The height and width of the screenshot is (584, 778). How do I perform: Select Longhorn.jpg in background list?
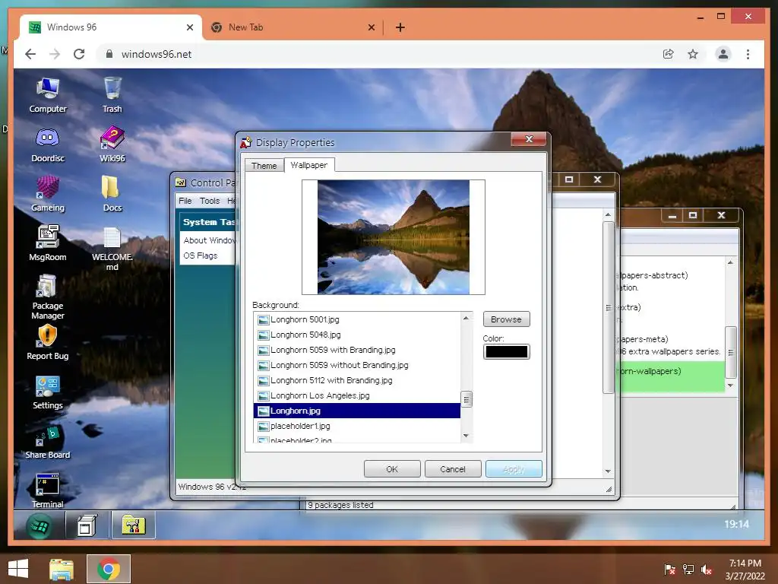tap(357, 411)
